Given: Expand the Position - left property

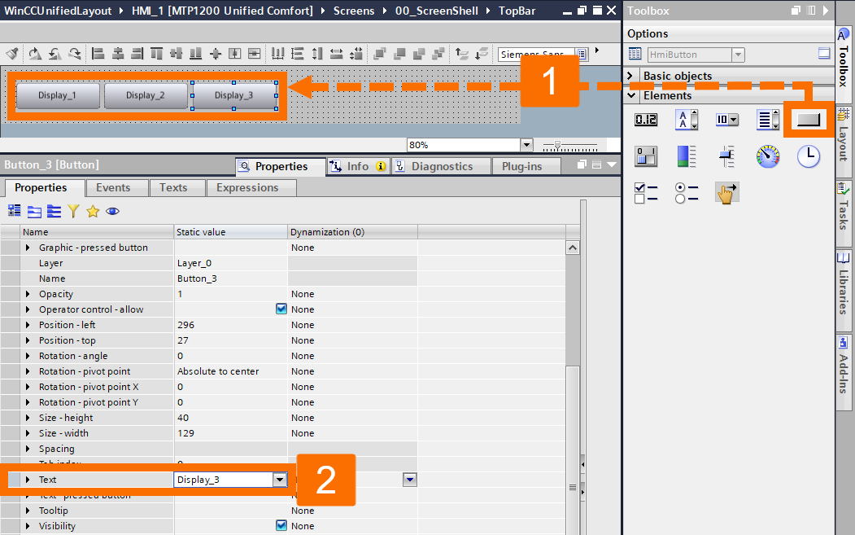Looking at the screenshot, I should tap(28, 325).
